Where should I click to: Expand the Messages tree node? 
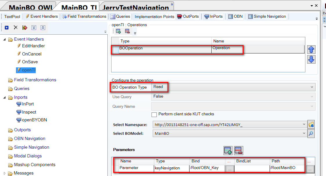point(5,173)
